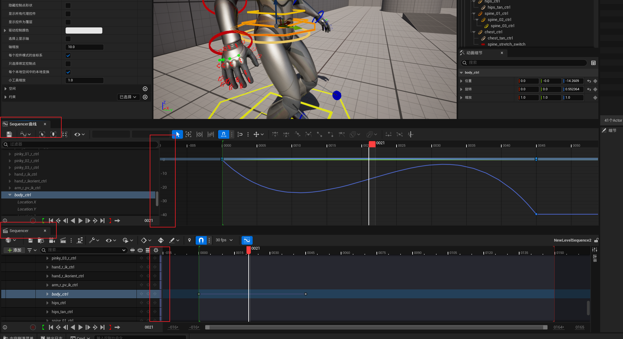623x339 pixels.
Task: Save the curve editor with the floppy icon
Action: click(x=9, y=134)
